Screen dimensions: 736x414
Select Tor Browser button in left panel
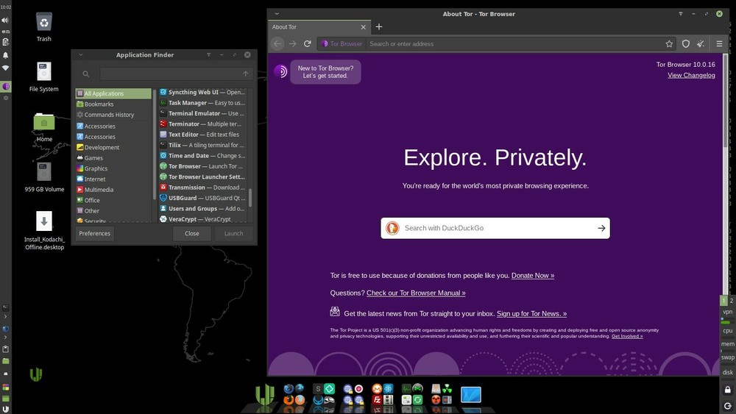click(x=6, y=86)
